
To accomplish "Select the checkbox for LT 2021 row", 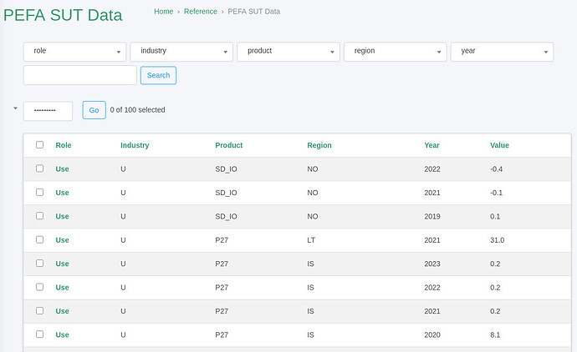I will click(x=39, y=240).
